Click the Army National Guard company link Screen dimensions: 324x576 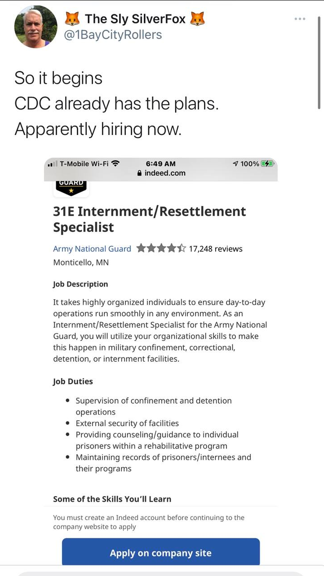click(x=92, y=249)
